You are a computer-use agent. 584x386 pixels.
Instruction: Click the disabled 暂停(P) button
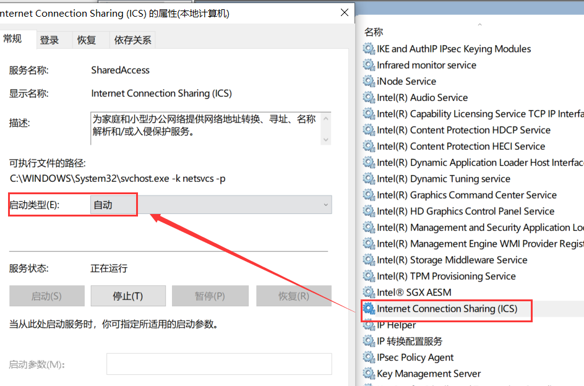pyautogui.click(x=210, y=296)
